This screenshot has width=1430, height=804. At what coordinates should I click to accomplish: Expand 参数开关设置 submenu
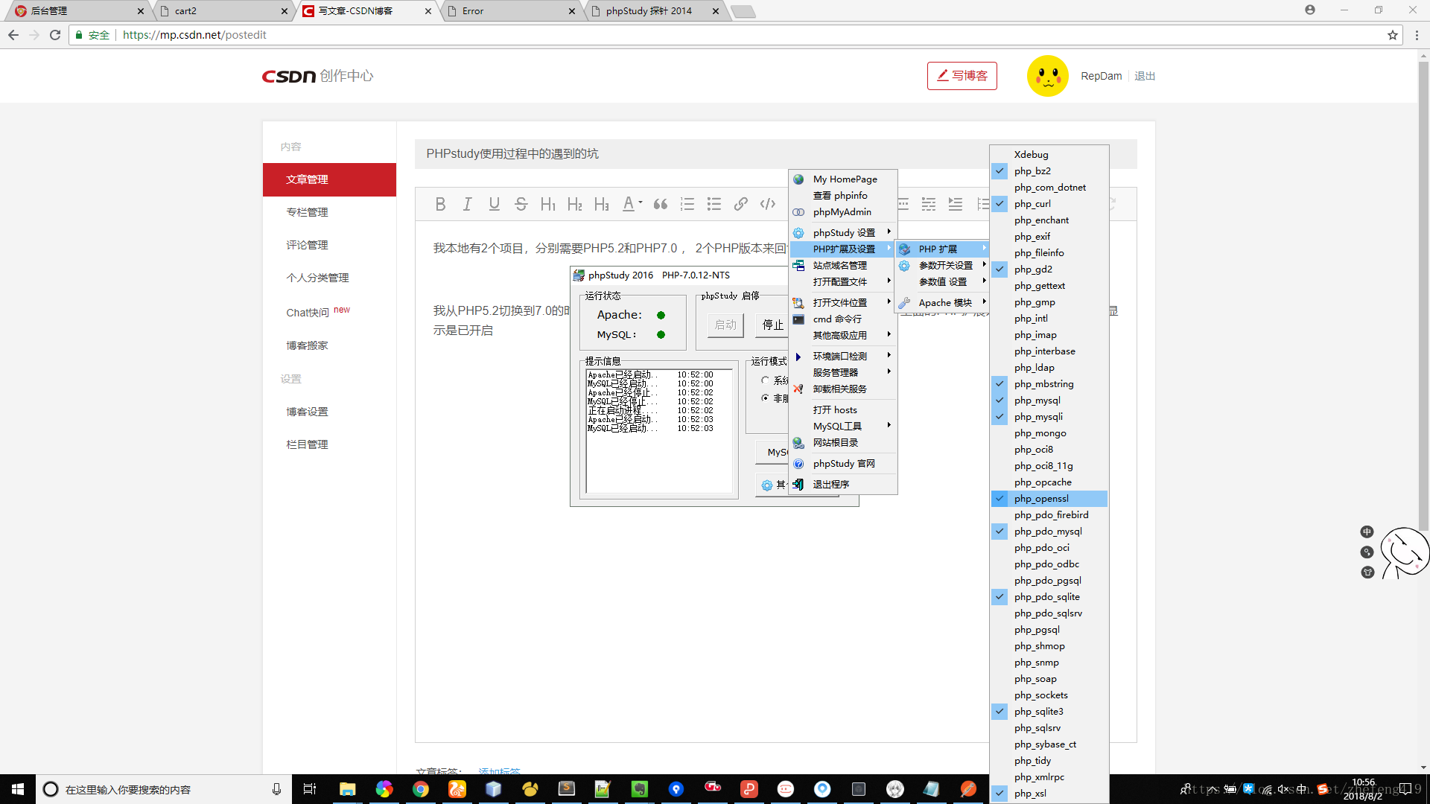(x=942, y=265)
